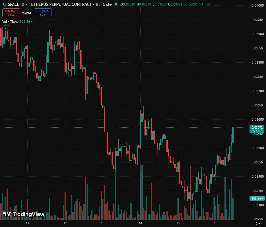Click the date label 13 on time axis

coord(103,223)
